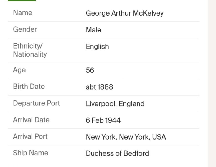Image resolution: width=216 pixels, height=167 pixels.
Task: Click the Ship Name label
Action: click(31, 153)
